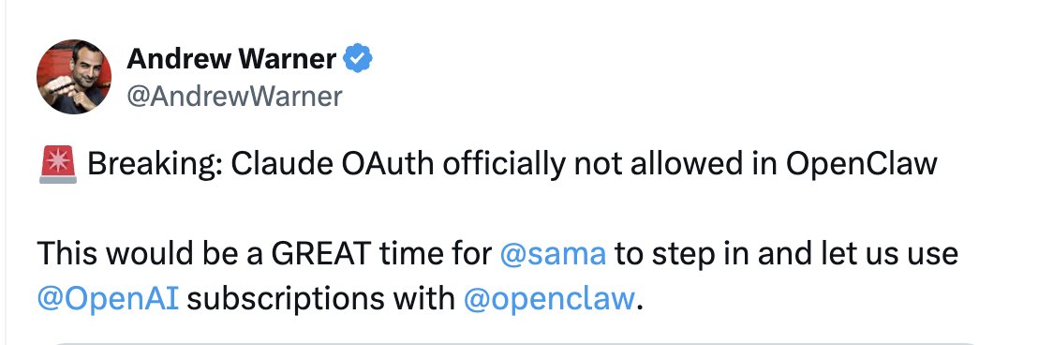1053x345 pixels.
Task: Open Andrew Warner's profile avatar photo
Action: [x=74, y=76]
